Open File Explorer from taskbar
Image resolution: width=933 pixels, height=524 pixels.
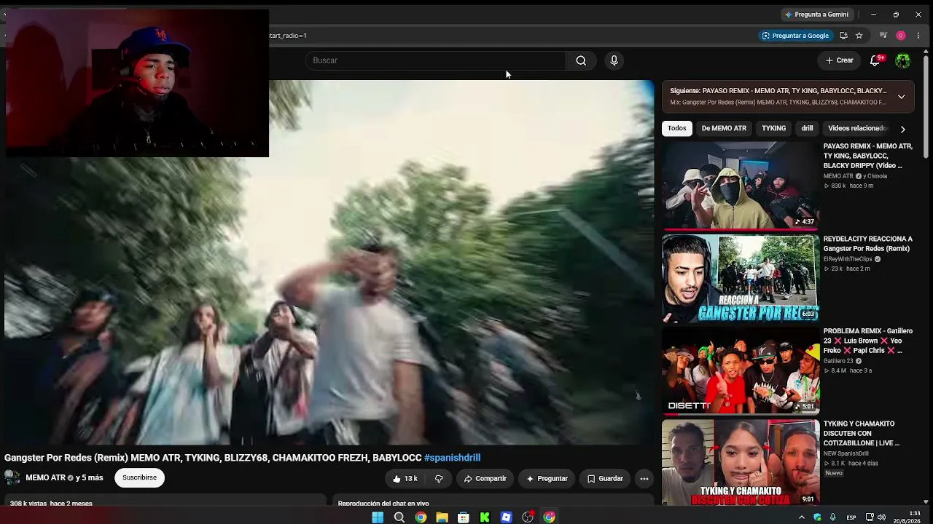pyautogui.click(x=442, y=517)
